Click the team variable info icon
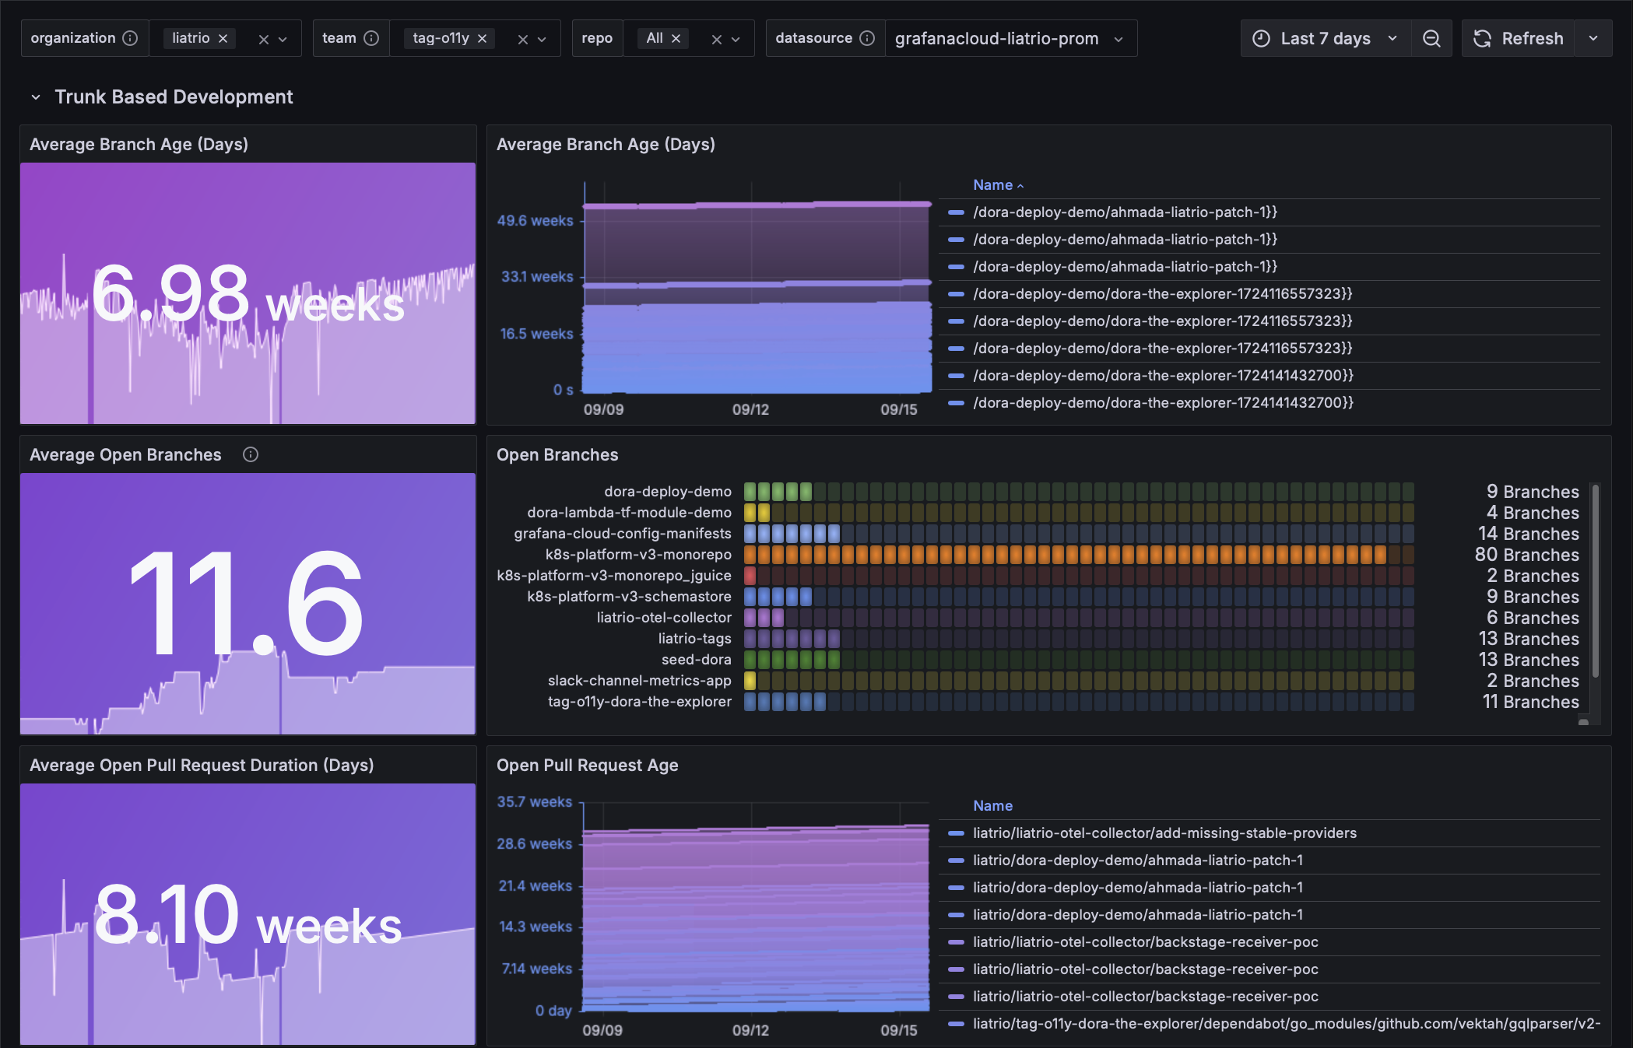The height and width of the screenshot is (1048, 1633). pos(371,38)
